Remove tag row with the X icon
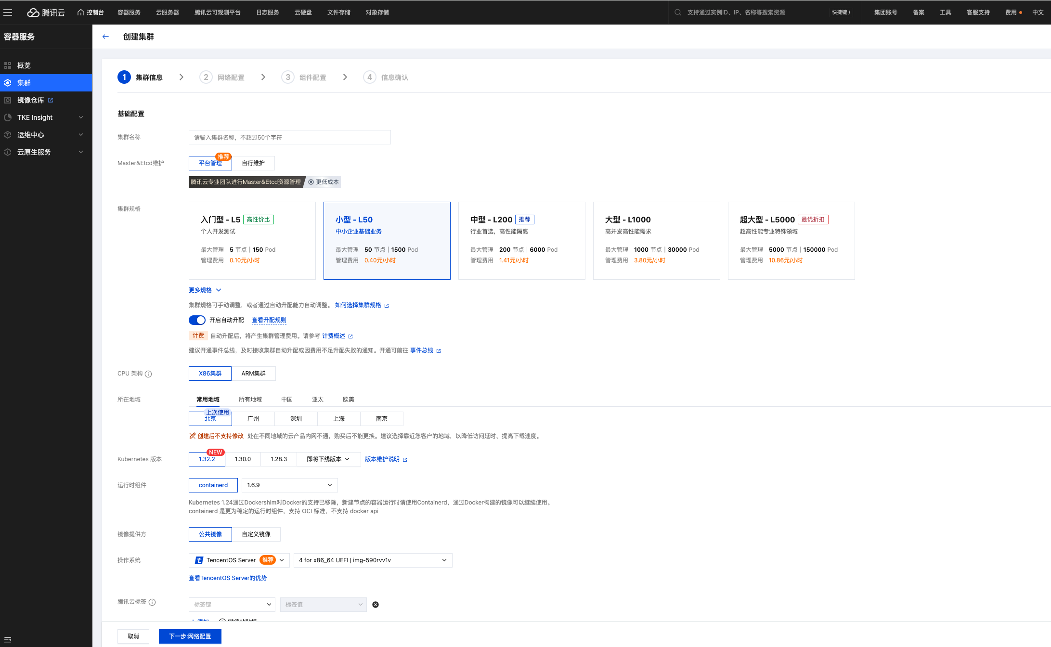The image size is (1051, 647). 376,605
